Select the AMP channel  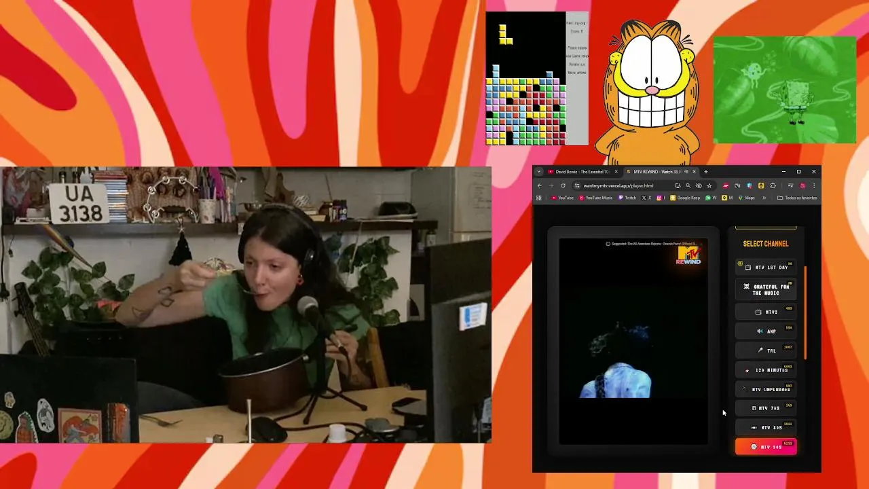(x=766, y=331)
